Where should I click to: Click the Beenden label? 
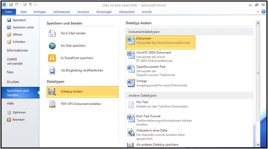18,120
